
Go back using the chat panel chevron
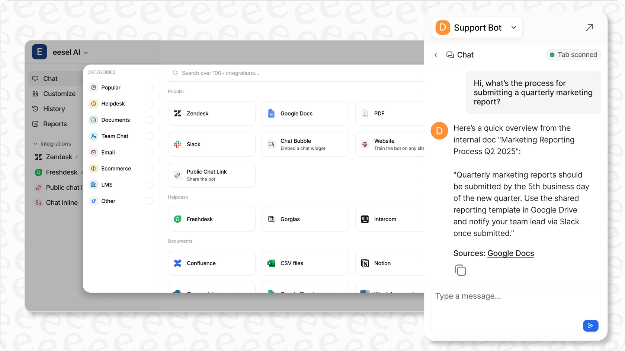[436, 55]
